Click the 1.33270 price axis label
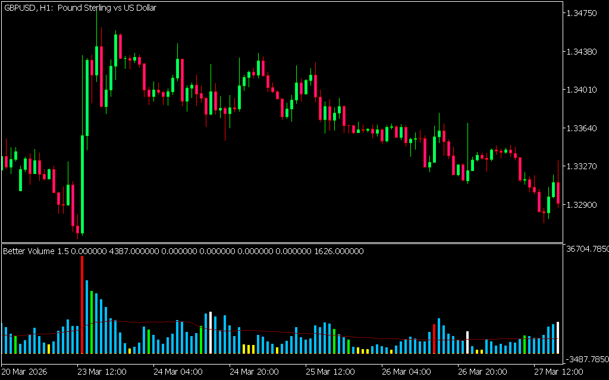This screenshot has width=609, height=380. (583, 167)
